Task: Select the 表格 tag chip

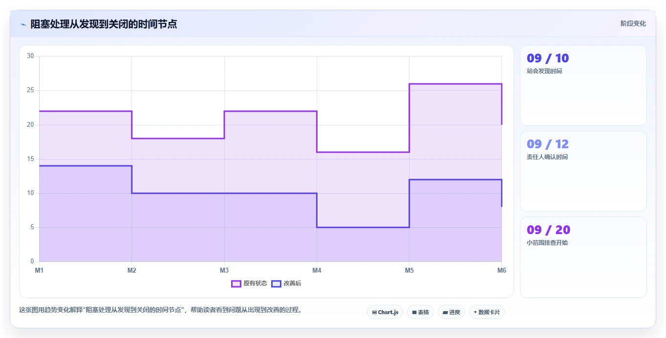Action: click(x=420, y=312)
